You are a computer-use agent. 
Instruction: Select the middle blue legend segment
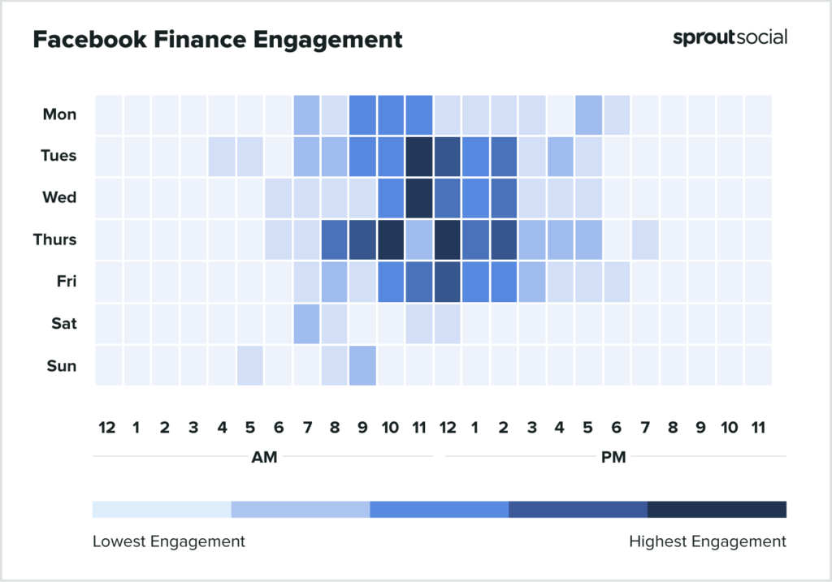point(439,510)
